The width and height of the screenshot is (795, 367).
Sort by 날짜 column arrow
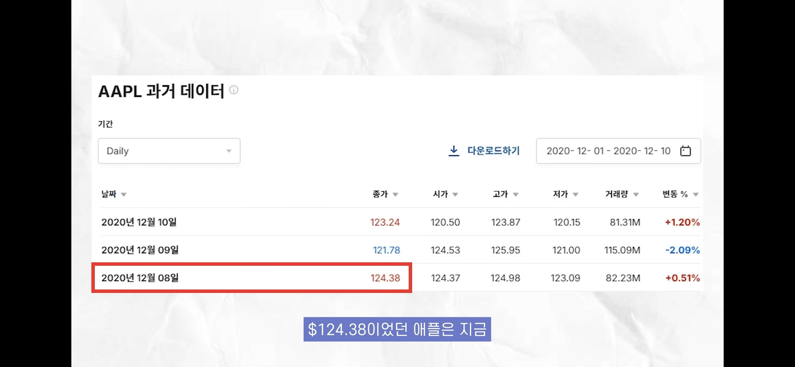point(124,194)
